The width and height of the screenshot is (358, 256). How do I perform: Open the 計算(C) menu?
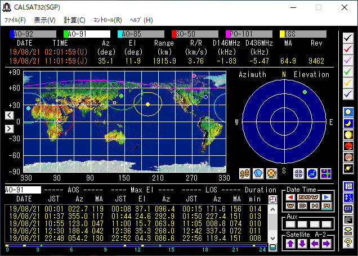(74, 20)
